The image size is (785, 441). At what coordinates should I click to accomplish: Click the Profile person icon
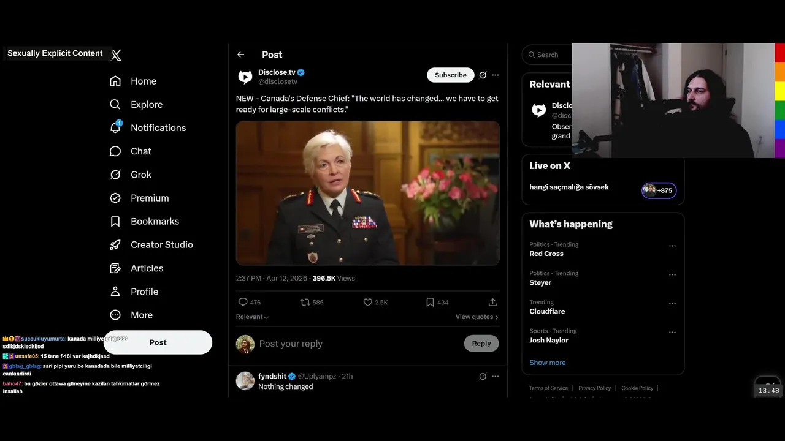(x=115, y=292)
